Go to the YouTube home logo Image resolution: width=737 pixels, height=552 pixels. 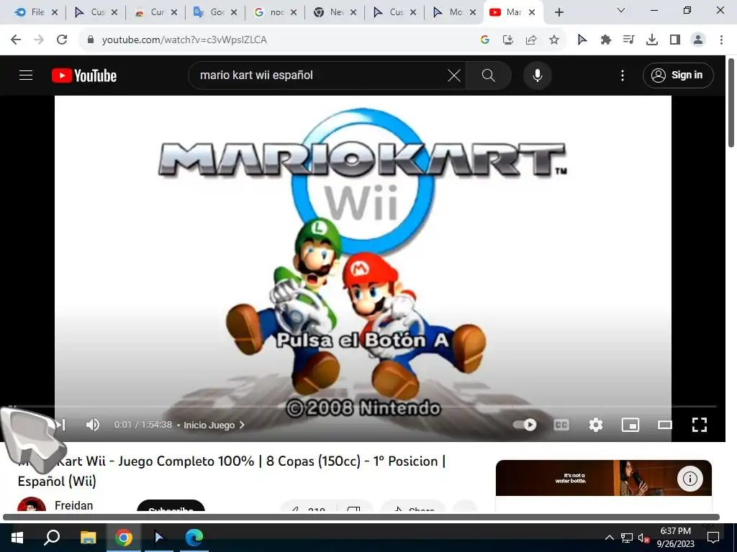84,75
